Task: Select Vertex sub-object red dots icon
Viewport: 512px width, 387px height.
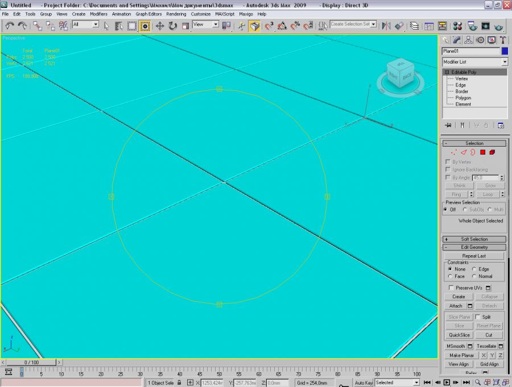Action: 454,152
